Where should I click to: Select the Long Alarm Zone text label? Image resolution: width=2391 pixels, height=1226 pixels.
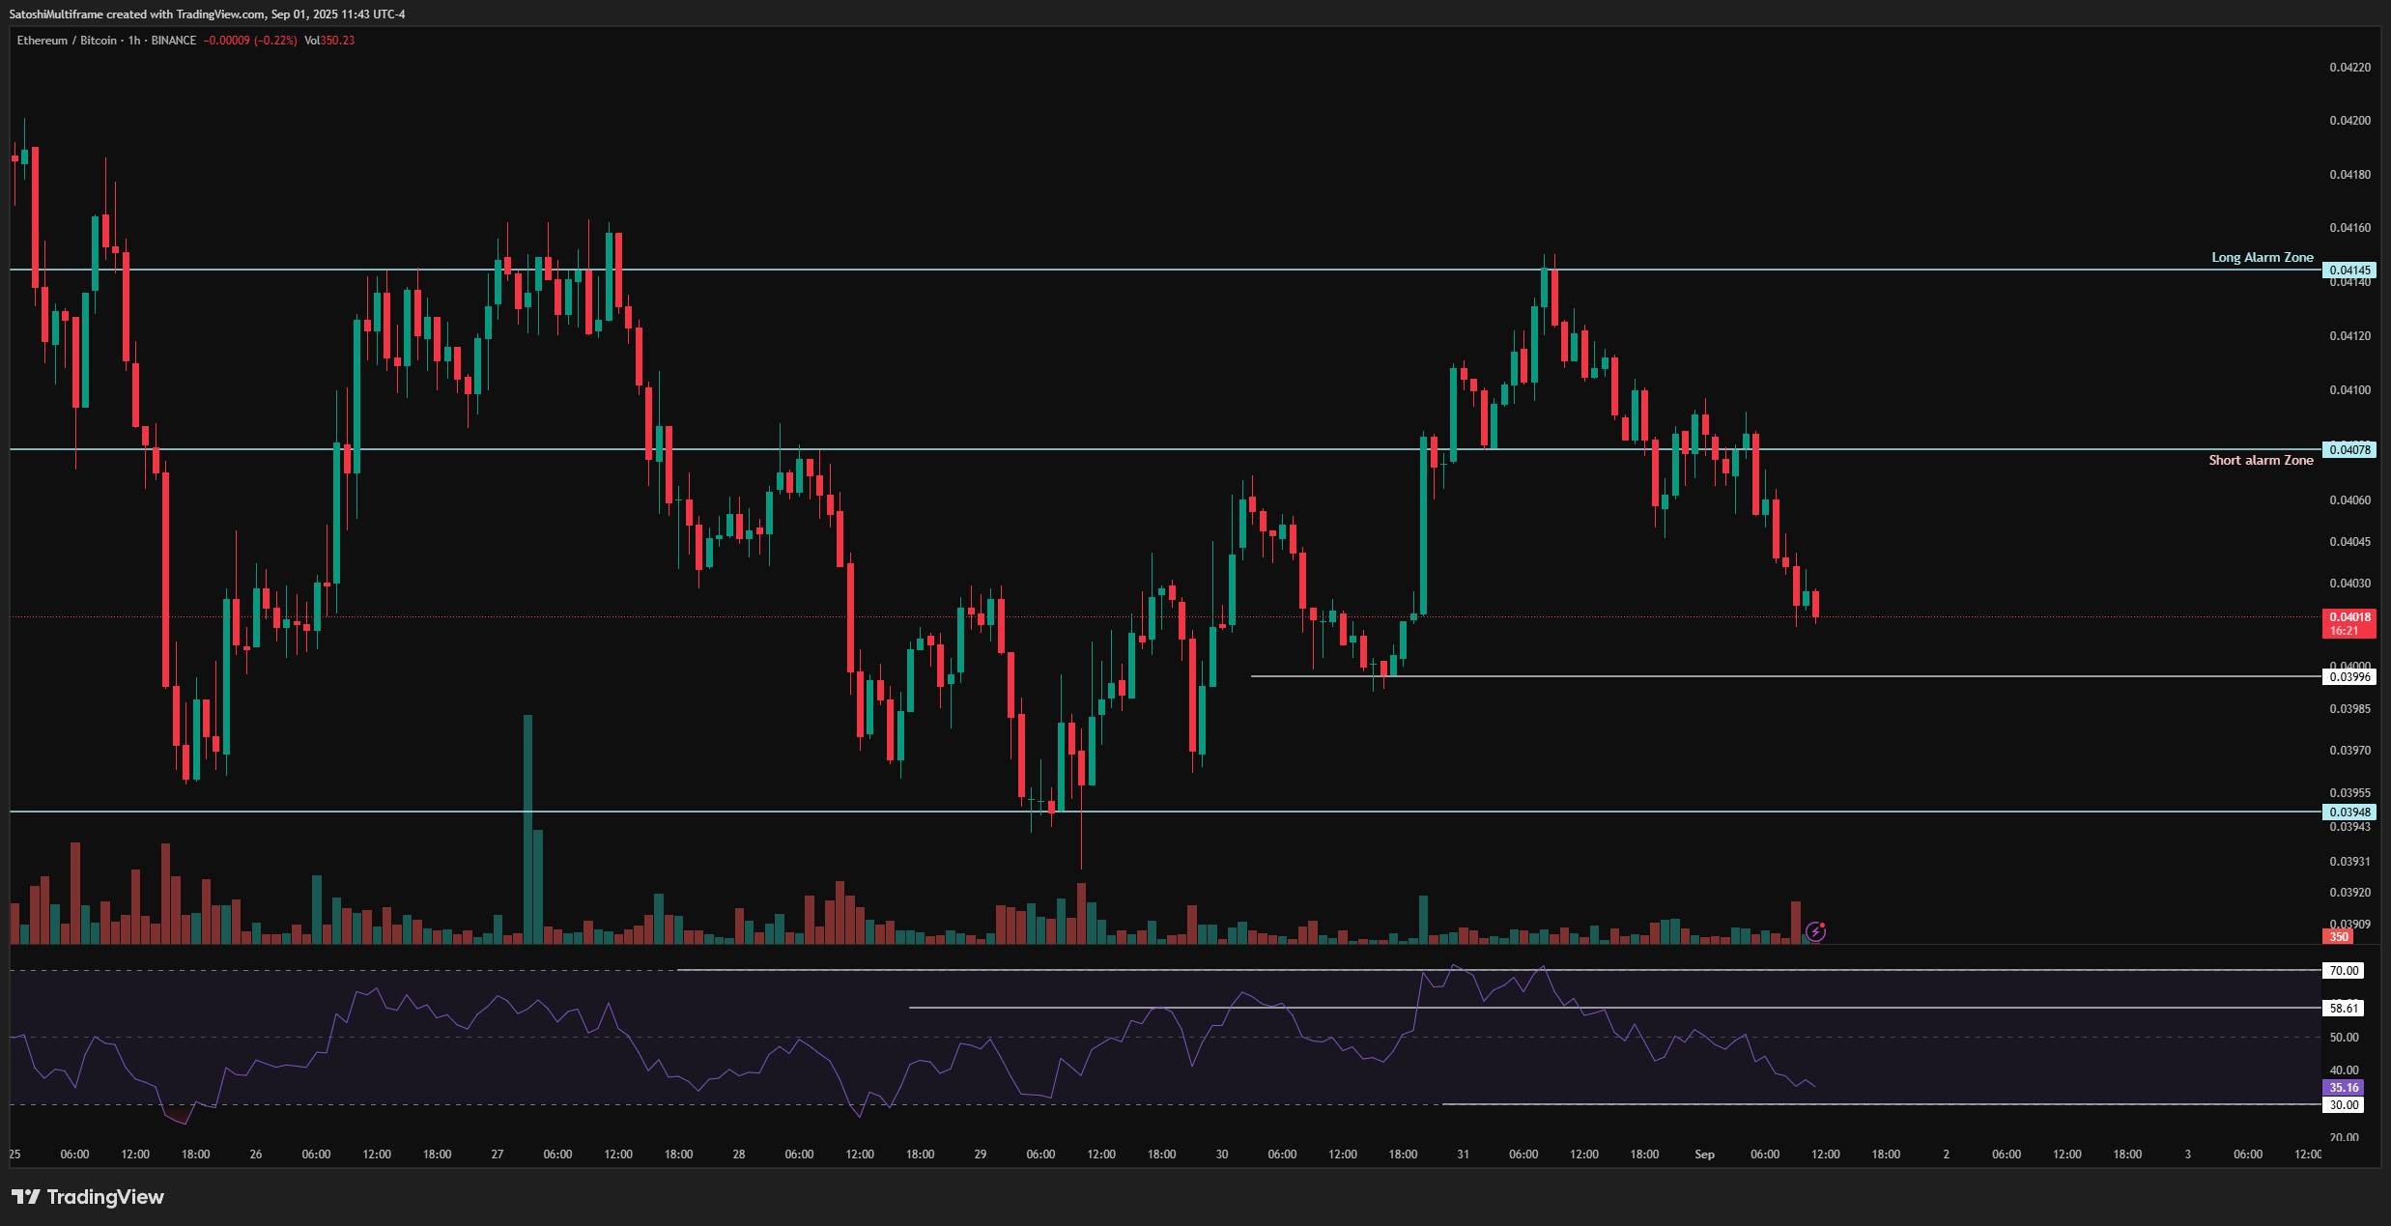click(2263, 257)
